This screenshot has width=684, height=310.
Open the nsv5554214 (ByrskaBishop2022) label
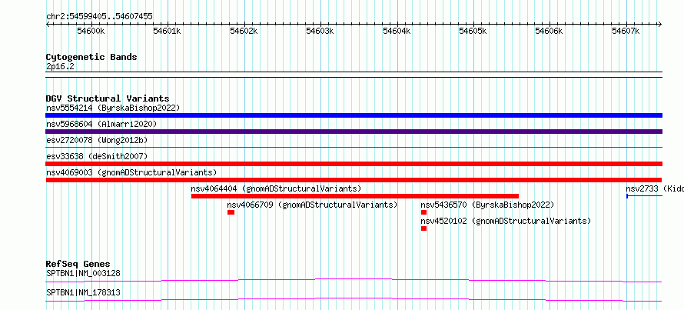tap(113, 108)
